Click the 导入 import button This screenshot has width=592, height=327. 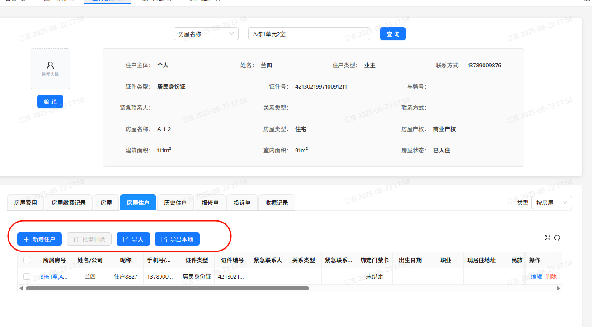tap(133, 239)
